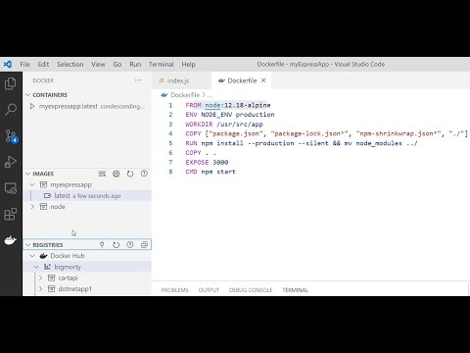This screenshot has height=353, width=470.
Task: Click line number 5 in editor gutter
Action: pyautogui.click(x=170, y=143)
